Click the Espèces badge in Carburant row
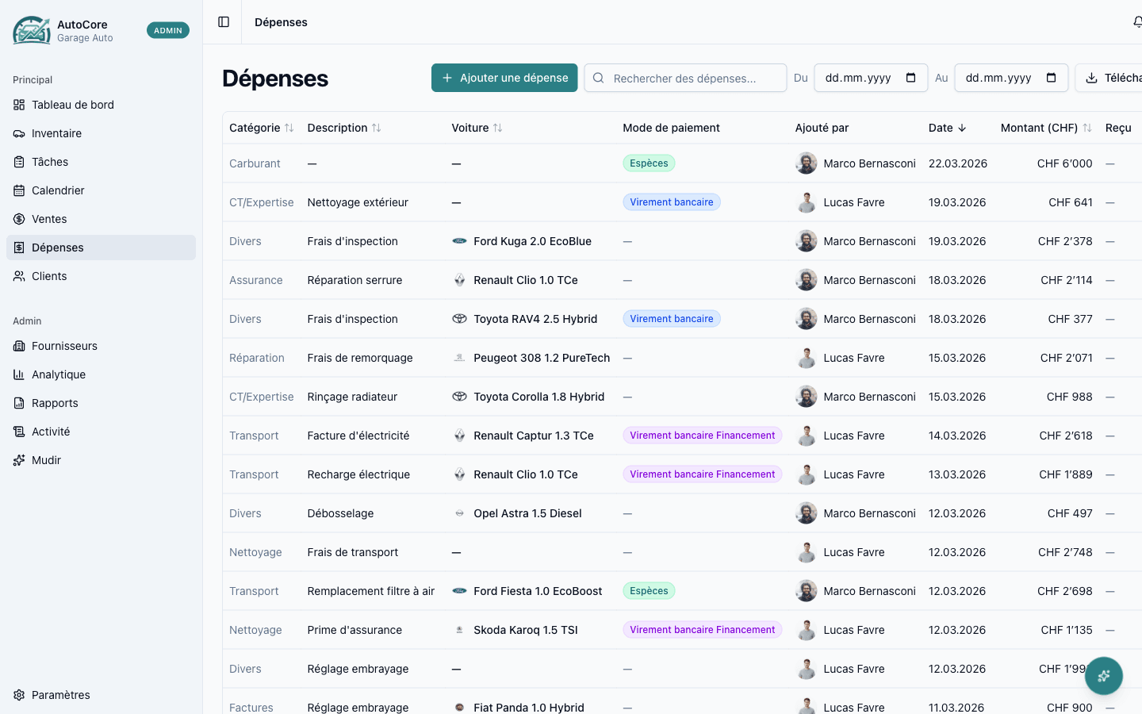The image size is (1142, 714). tap(649, 163)
